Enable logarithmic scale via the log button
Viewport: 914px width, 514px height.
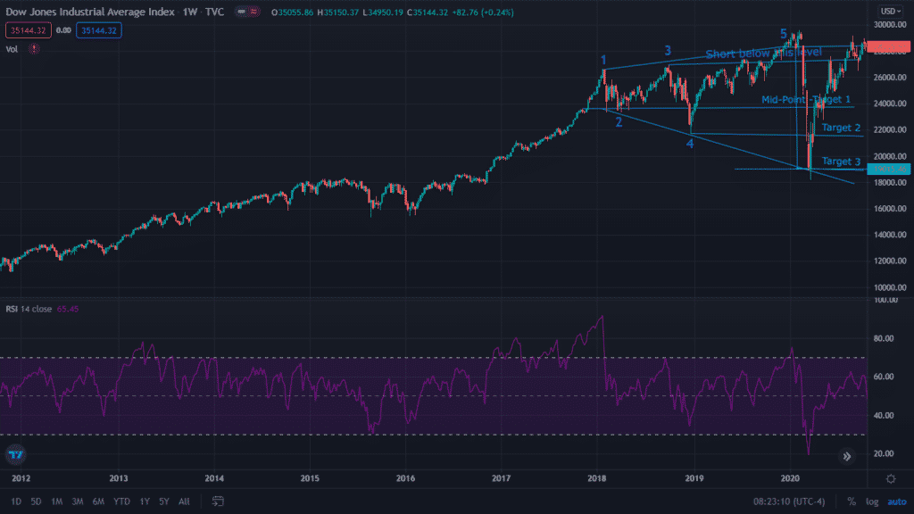coord(870,502)
